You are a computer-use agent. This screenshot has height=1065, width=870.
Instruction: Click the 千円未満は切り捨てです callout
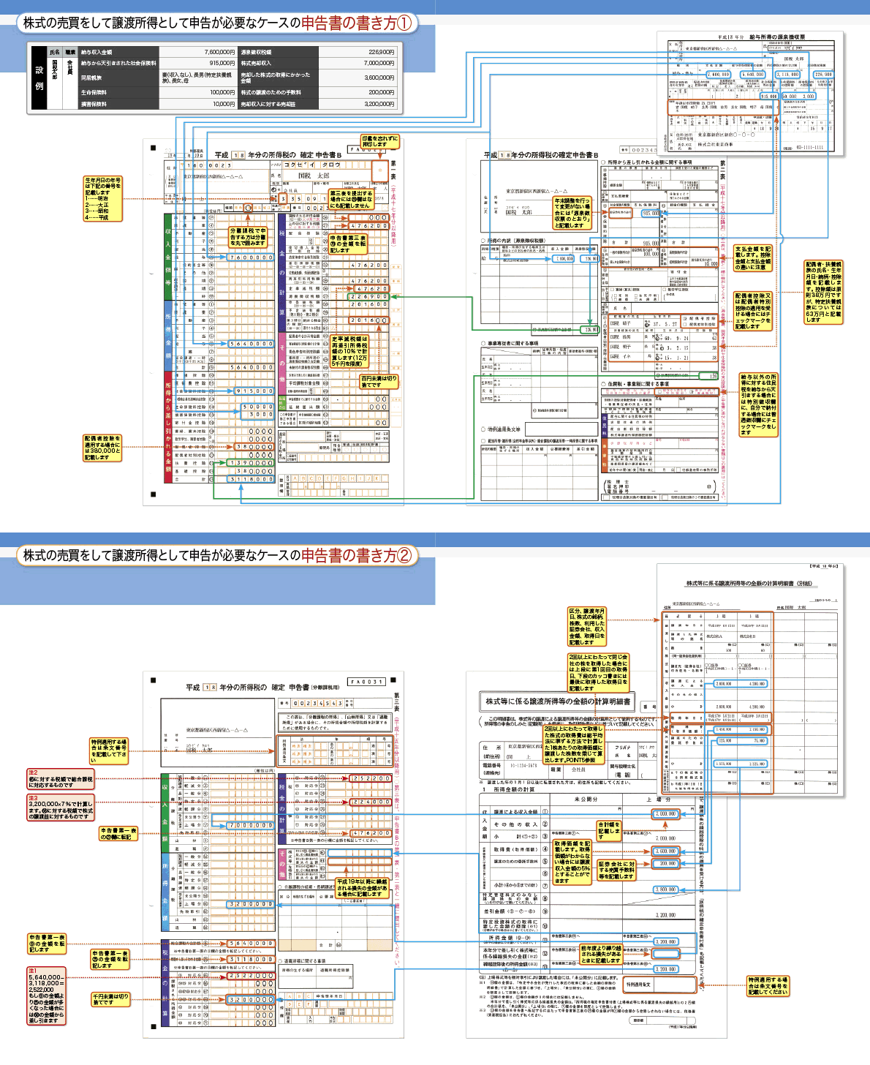click(x=110, y=999)
